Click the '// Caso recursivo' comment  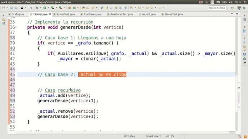click(x=59, y=90)
